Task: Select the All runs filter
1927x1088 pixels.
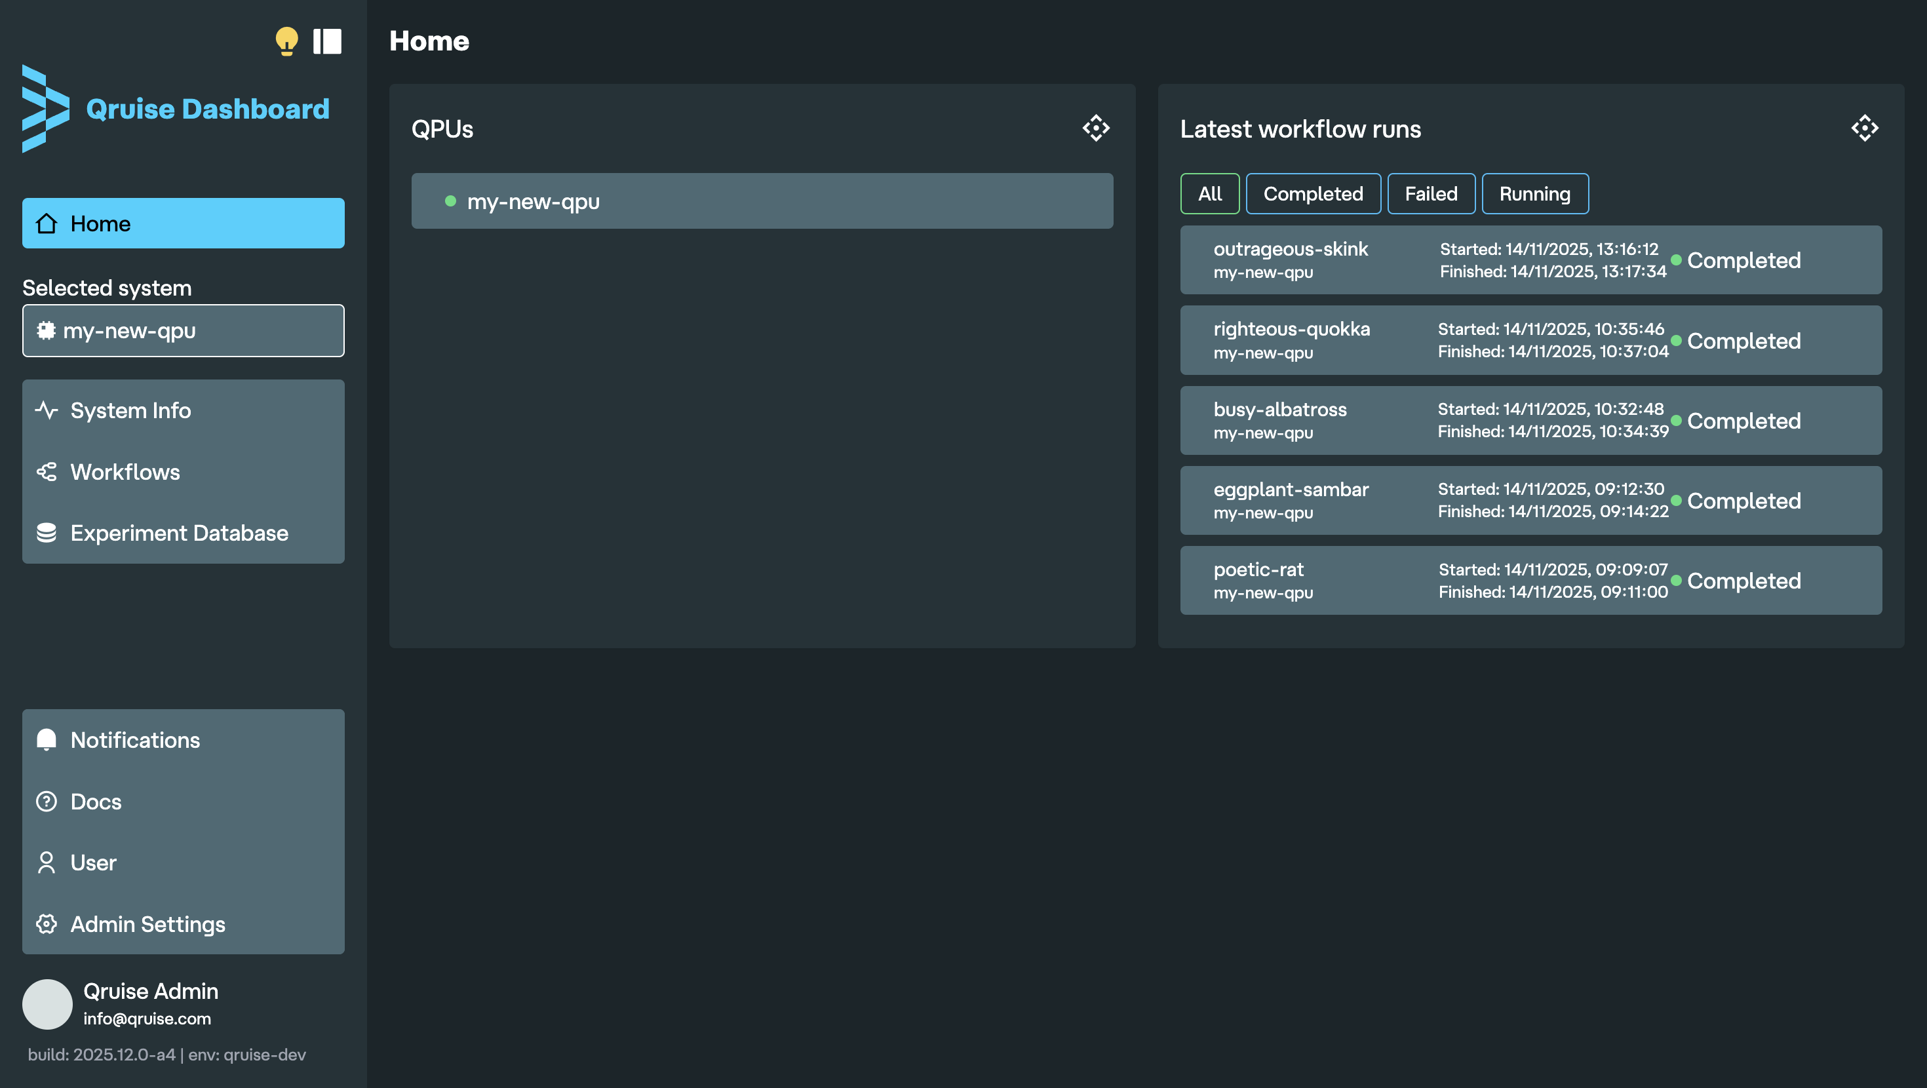Action: [1209, 194]
